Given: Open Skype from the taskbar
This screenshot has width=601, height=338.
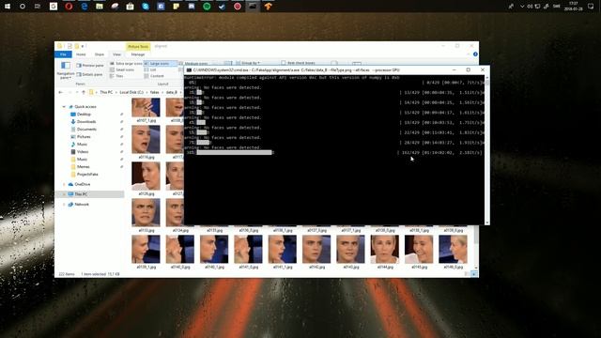Looking at the screenshot, I should 146,7.
